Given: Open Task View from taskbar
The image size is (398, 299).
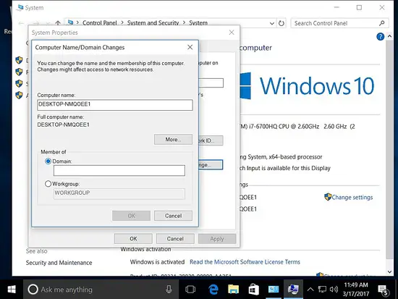Looking at the screenshot, I should [190, 290].
